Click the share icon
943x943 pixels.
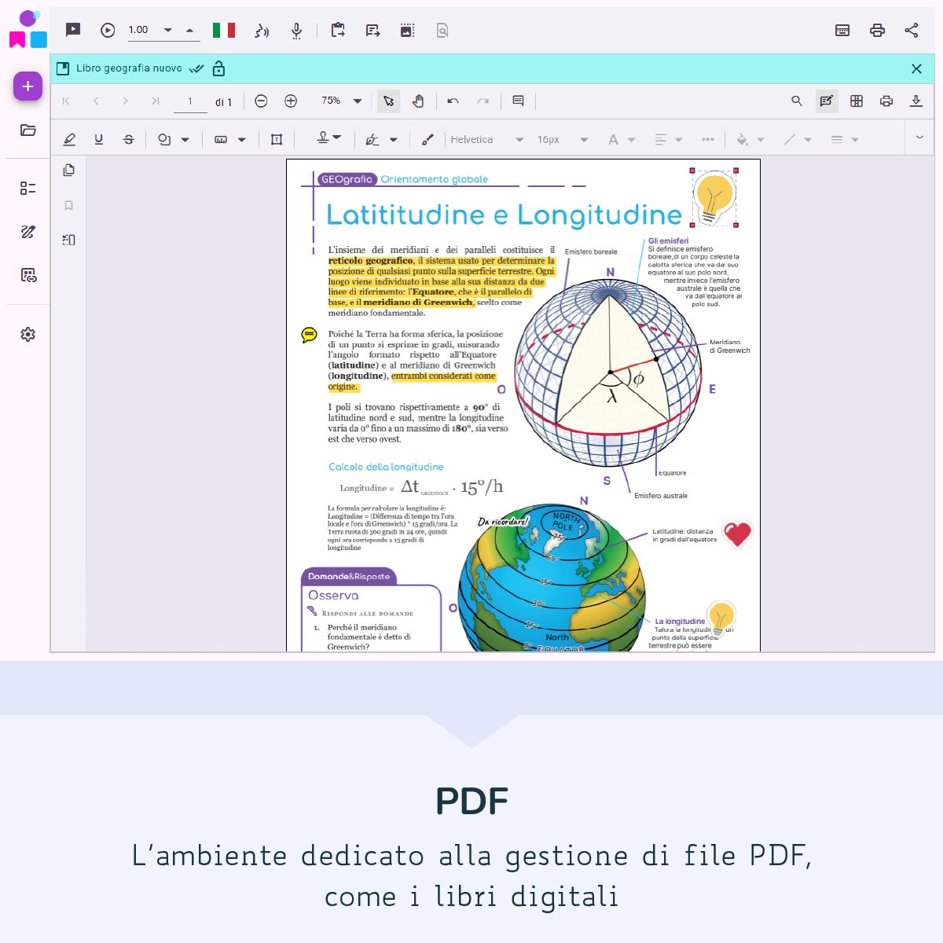[x=912, y=31]
